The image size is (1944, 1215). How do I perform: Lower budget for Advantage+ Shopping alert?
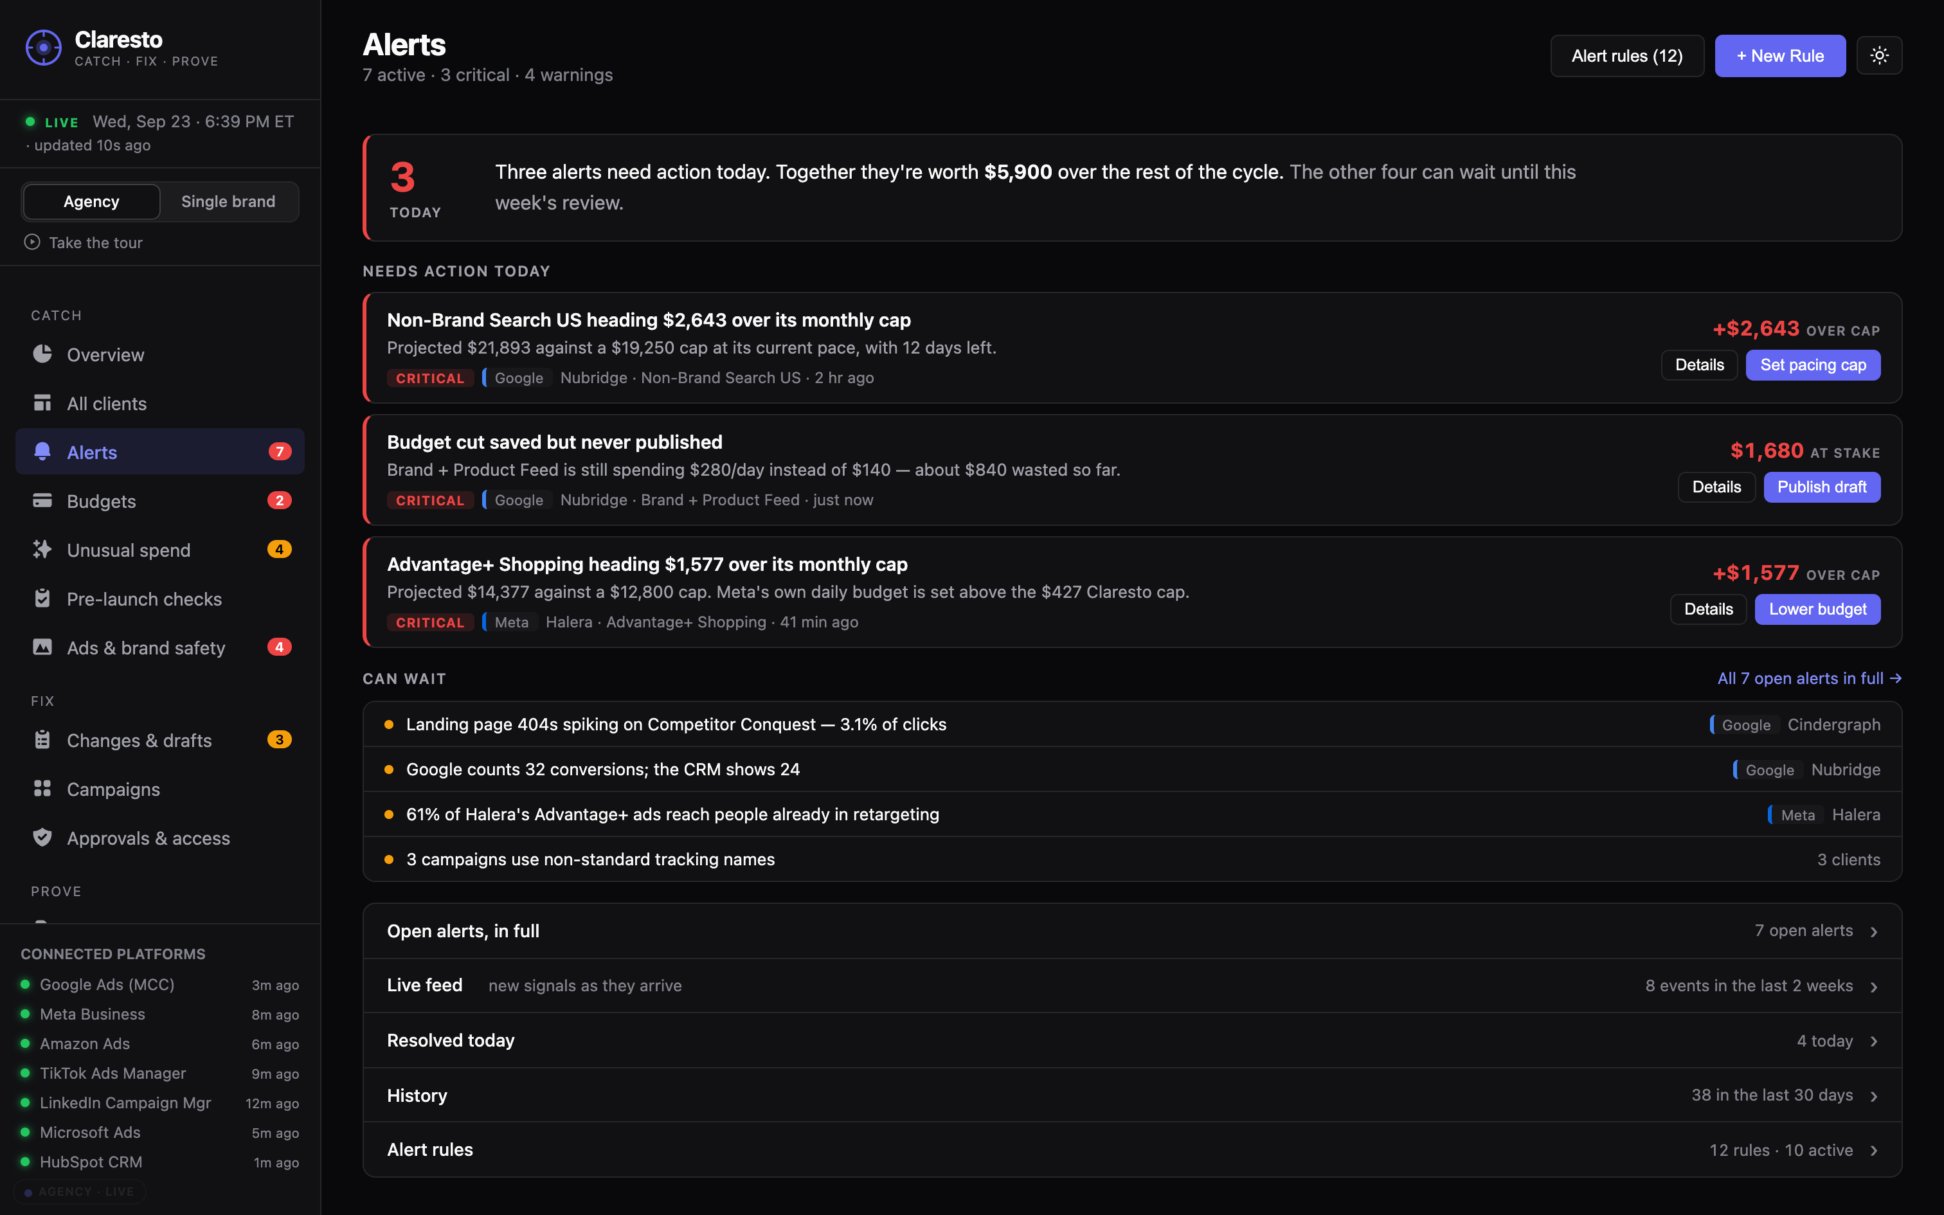click(1817, 609)
